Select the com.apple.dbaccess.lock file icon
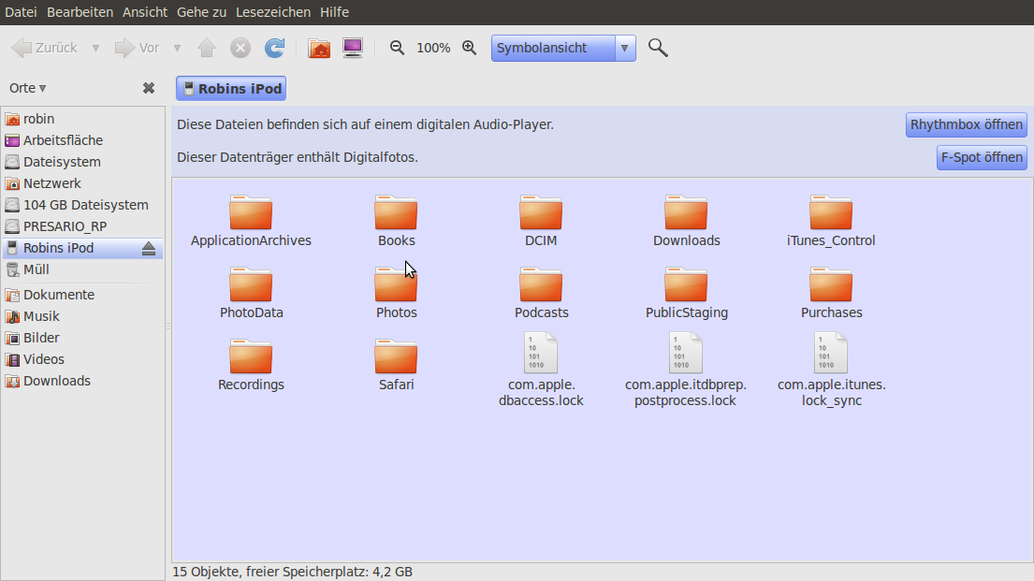The height and width of the screenshot is (581, 1034). pos(541,353)
